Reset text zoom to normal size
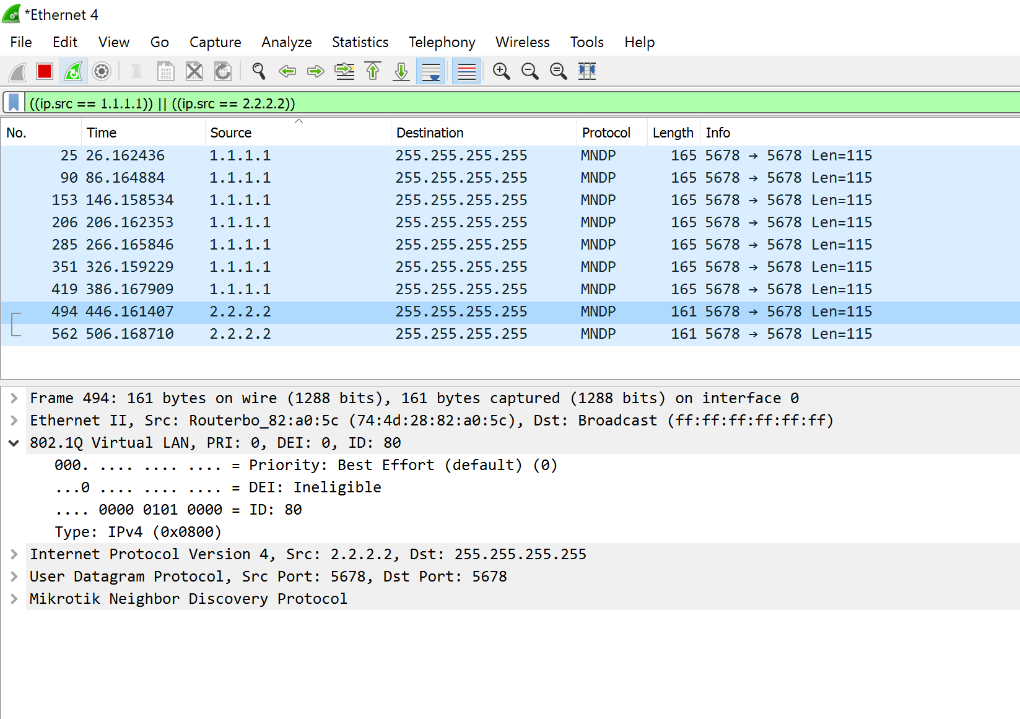 pos(559,72)
